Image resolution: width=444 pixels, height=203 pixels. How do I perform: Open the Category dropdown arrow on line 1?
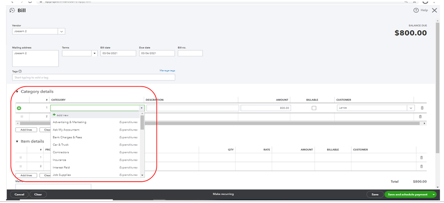tap(141, 108)
